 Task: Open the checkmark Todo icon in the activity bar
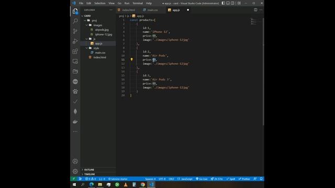tap(75, 101)
